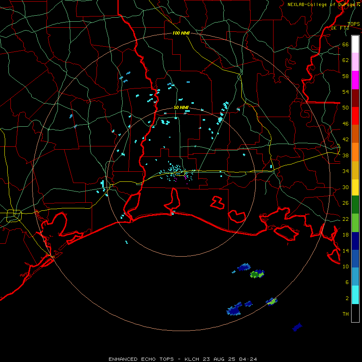This screenshot has width=362, height=362.
Task: Click the '10' scale label
Action: point(346,266)
